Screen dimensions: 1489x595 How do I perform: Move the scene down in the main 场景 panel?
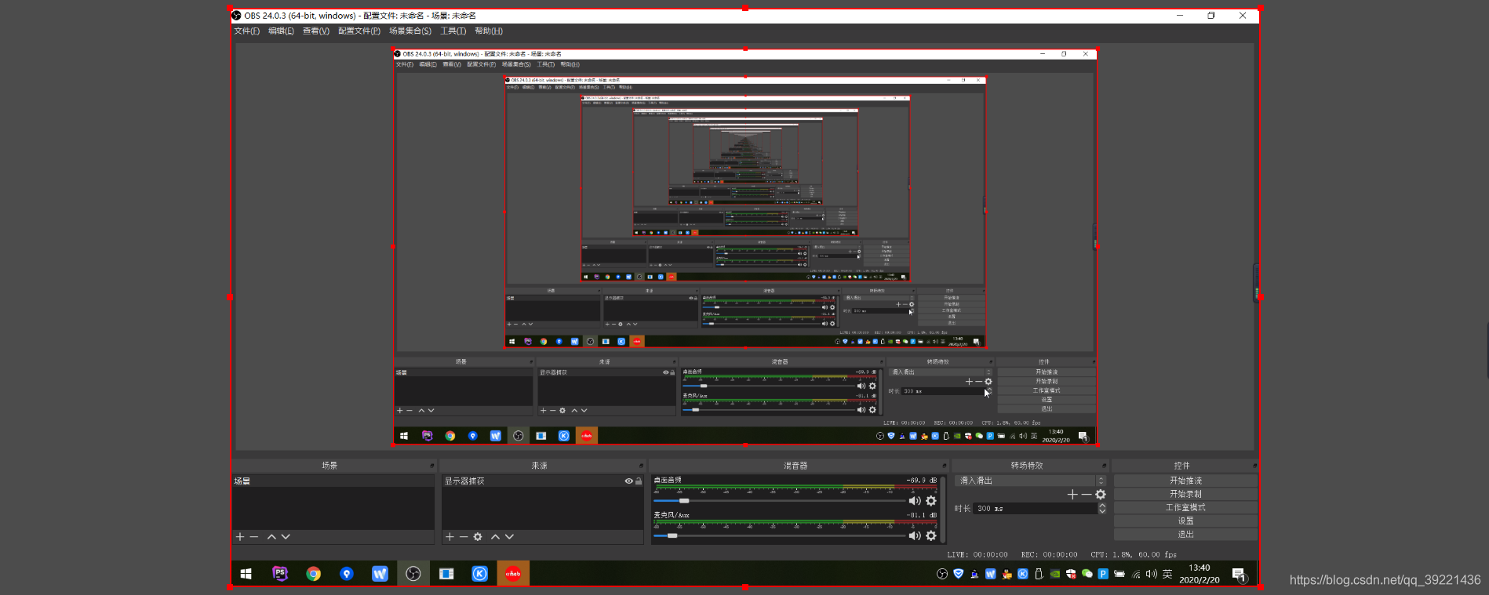(x=286, y=537)
